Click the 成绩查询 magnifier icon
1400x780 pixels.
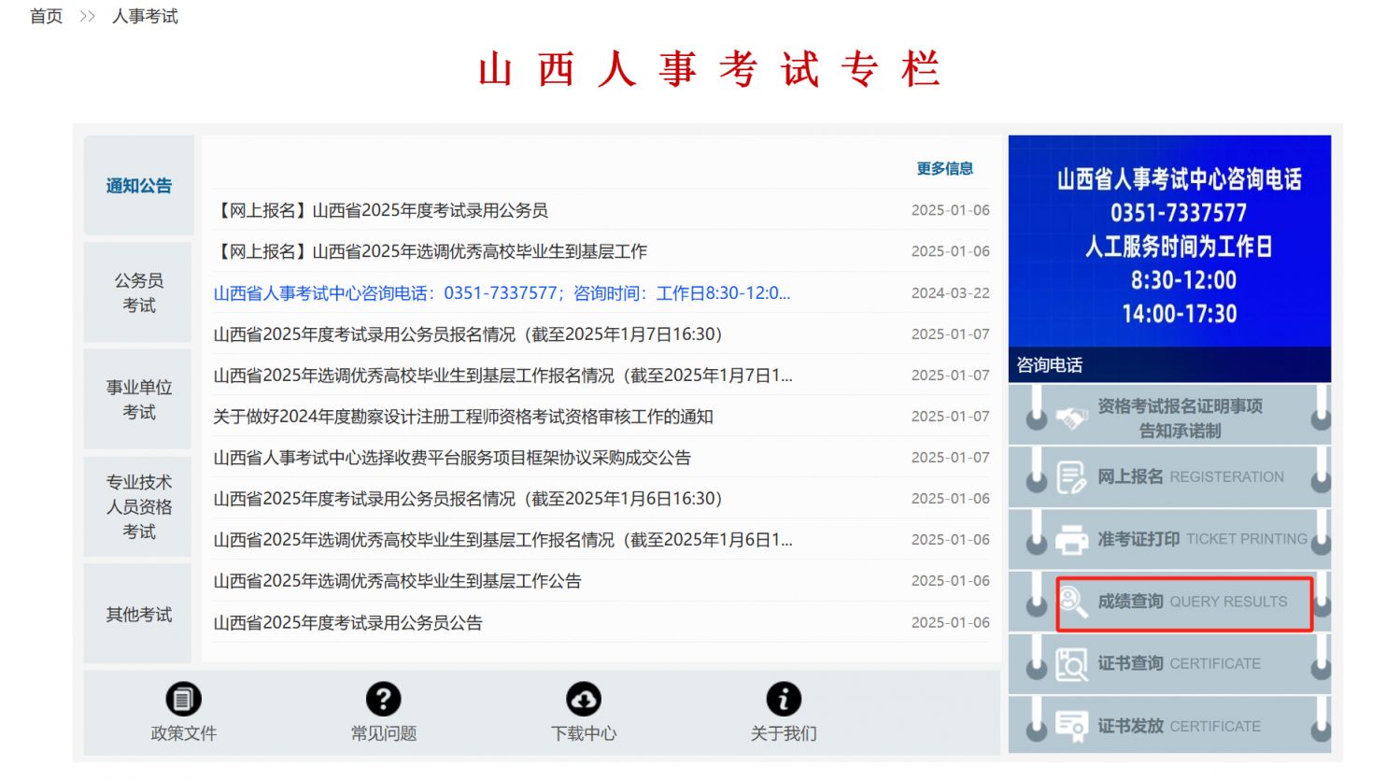coord(1072,602)
